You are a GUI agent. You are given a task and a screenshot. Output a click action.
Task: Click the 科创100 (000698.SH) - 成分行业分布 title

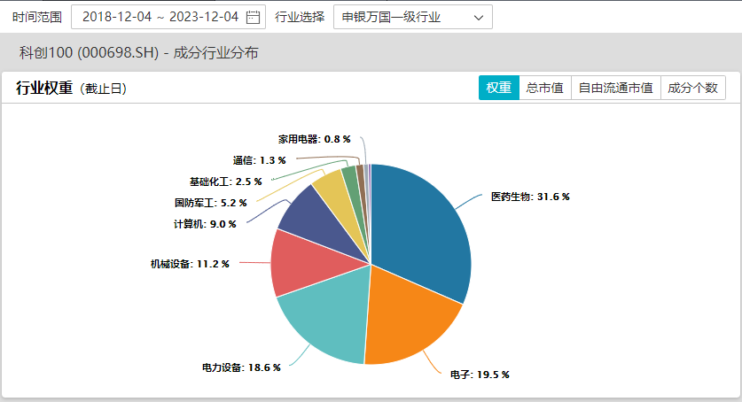138,52
